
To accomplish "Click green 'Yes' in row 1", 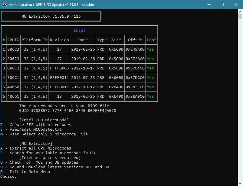I will click(x=150, y=49).
